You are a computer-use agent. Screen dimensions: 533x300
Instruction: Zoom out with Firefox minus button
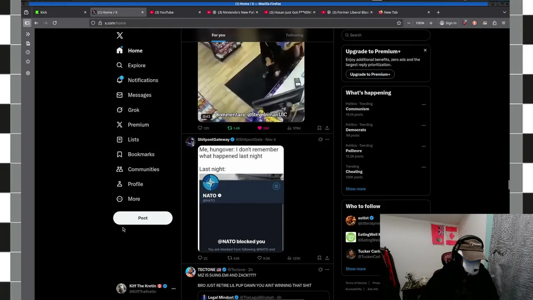click(x=408, y=23)
